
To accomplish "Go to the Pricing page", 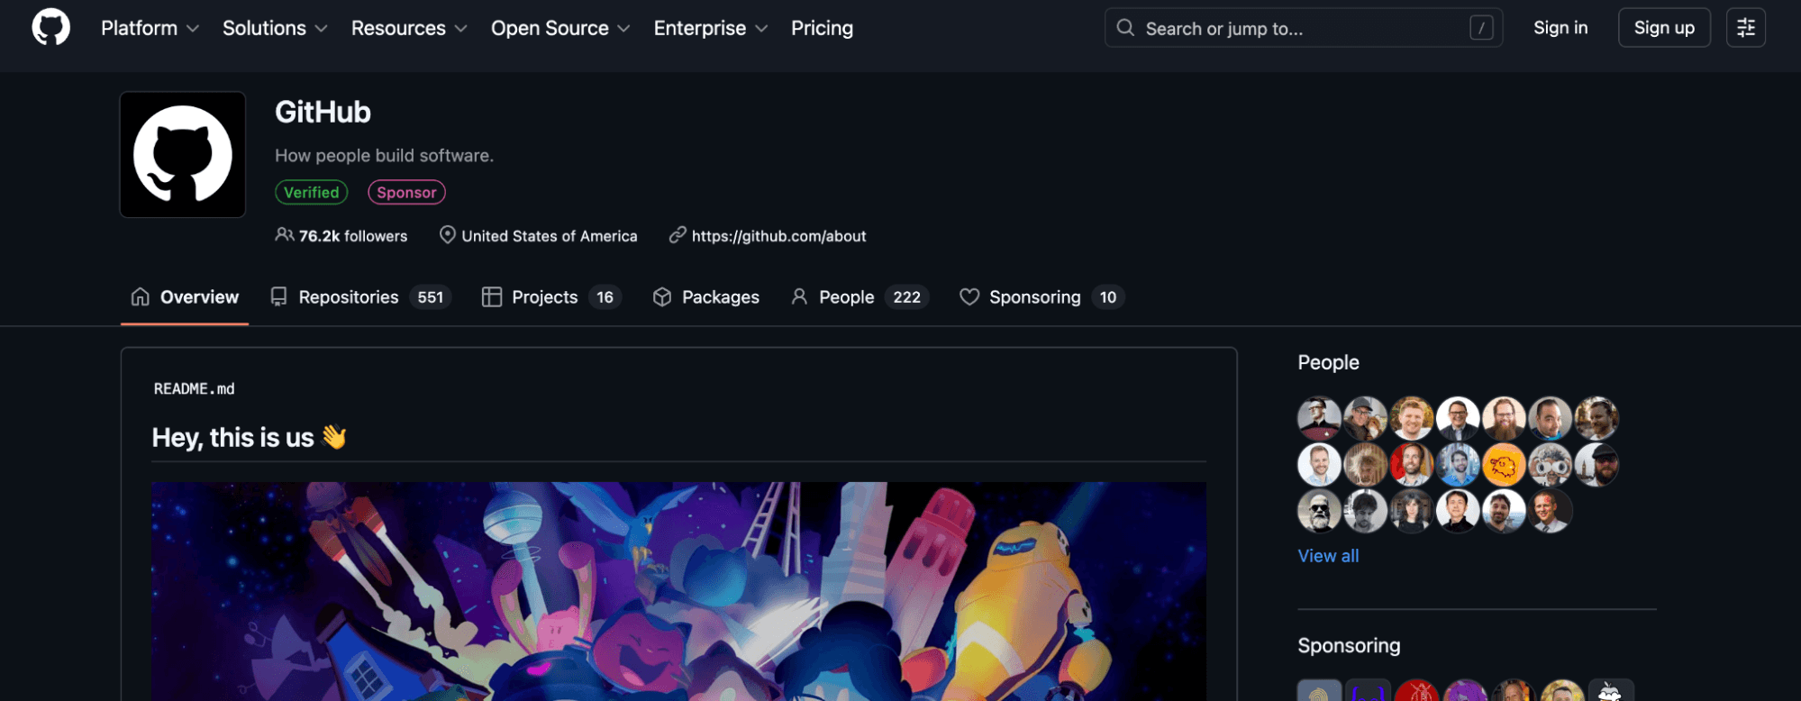I will (822, 28).
